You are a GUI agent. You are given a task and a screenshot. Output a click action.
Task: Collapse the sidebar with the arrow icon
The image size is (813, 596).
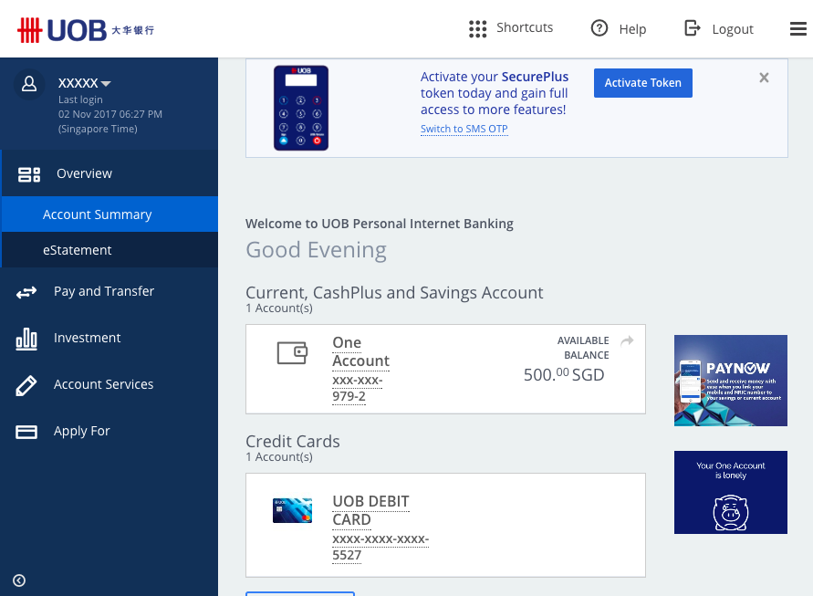coord(19,580)
